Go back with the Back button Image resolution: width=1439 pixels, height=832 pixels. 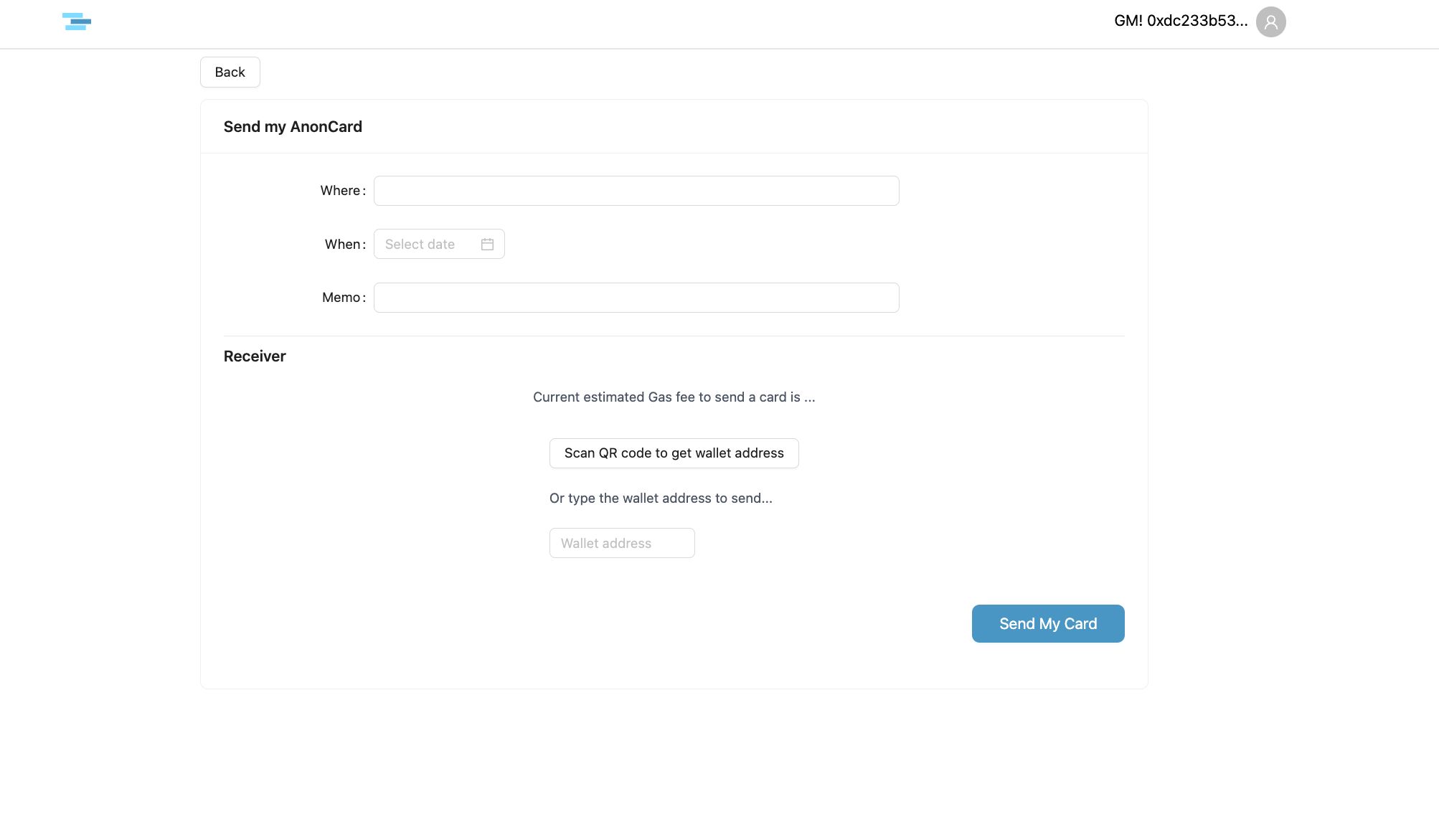(x=230, y=72)
